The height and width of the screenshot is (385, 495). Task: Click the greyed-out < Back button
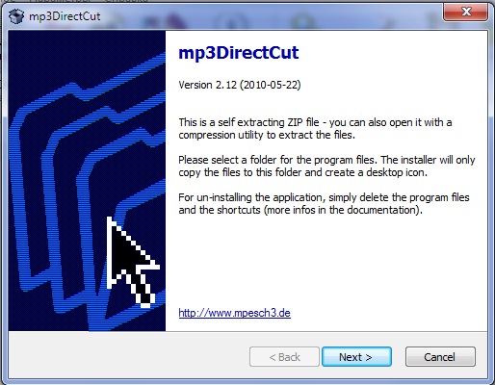(x=284, y=357)
